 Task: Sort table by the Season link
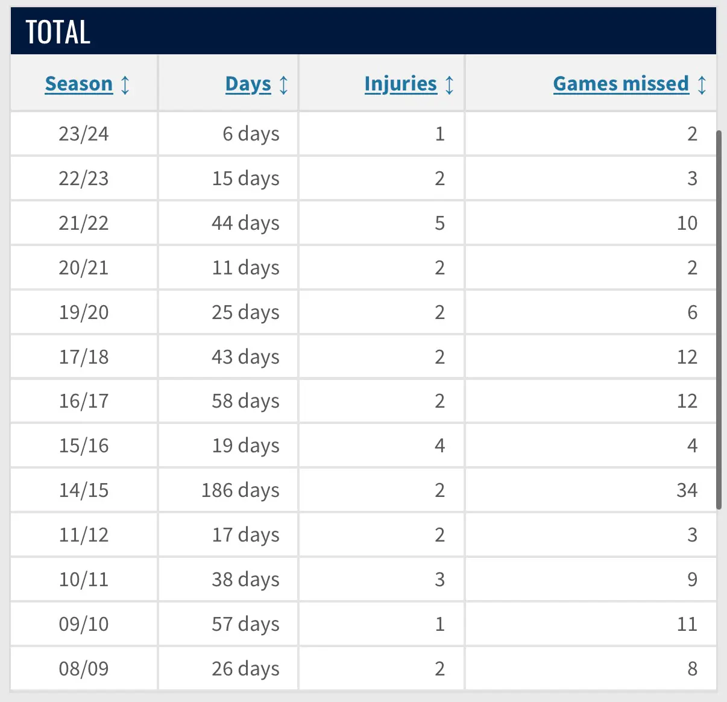click(x=79, y=84)
